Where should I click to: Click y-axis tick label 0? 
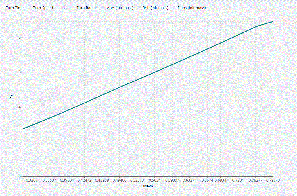point(20,177)
